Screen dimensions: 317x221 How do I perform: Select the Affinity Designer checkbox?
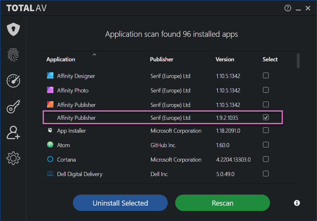266,75
